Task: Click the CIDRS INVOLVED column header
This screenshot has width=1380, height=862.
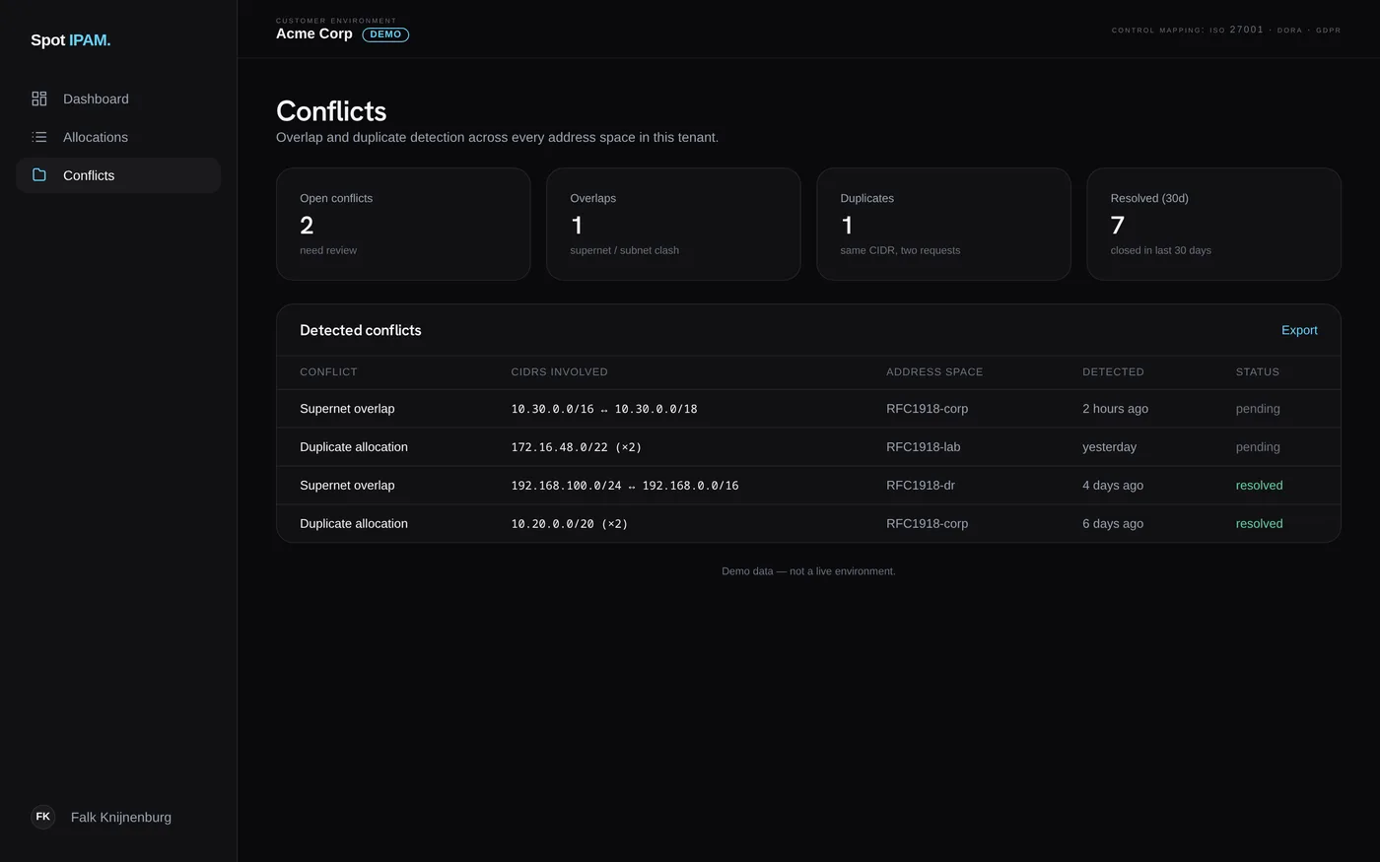Action: click(x=559, y=372)
